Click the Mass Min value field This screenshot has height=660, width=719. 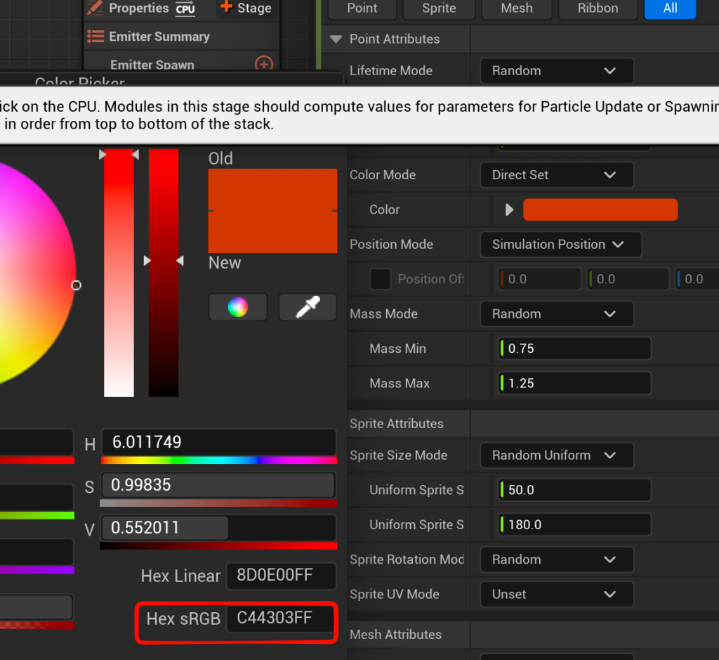(574, 349)
